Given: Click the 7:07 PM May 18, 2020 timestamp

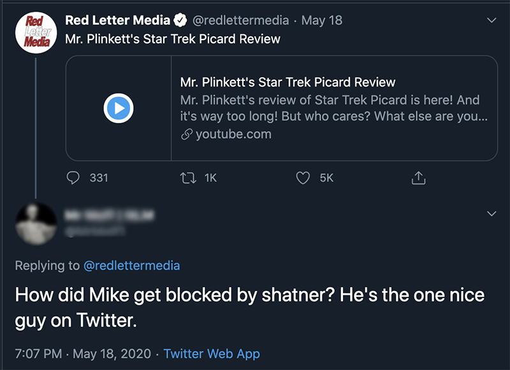Looking at the screenshot, I should [x=83, y=353].
